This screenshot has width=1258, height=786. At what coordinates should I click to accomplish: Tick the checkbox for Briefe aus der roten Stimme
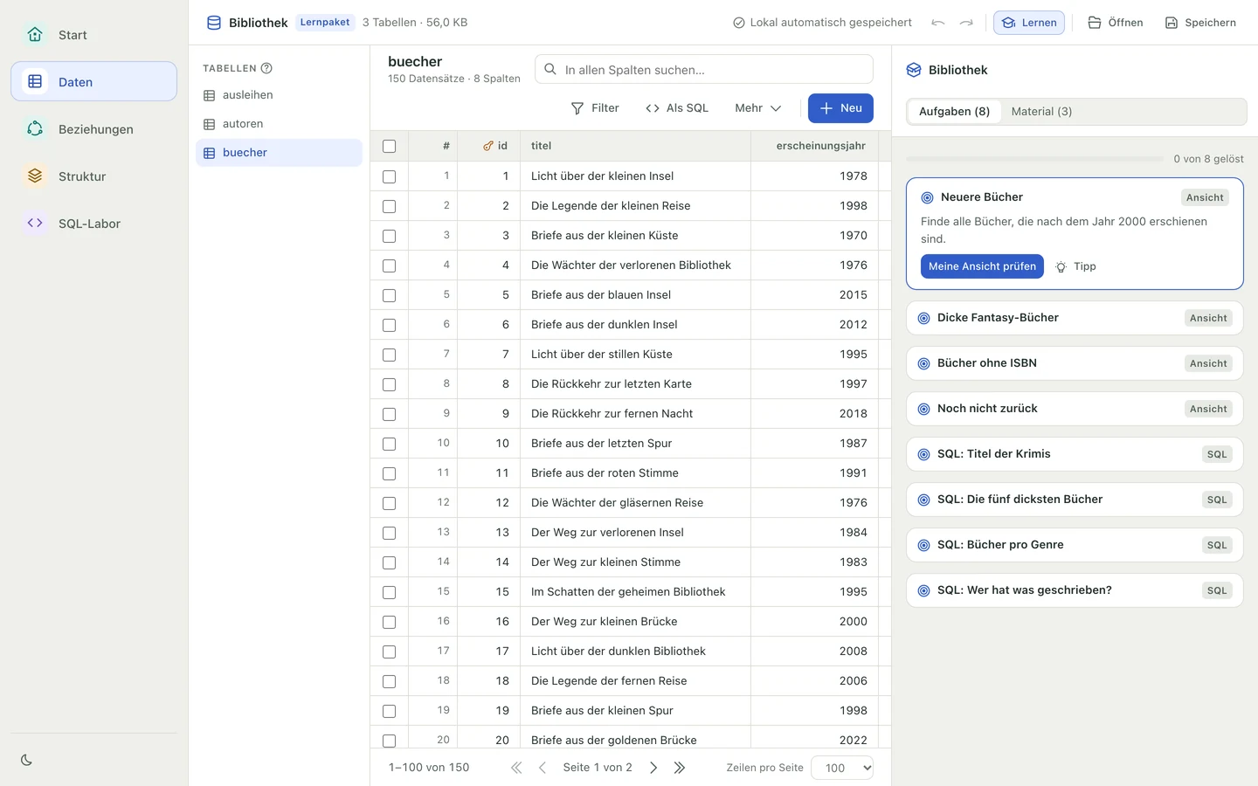(390, 473)
